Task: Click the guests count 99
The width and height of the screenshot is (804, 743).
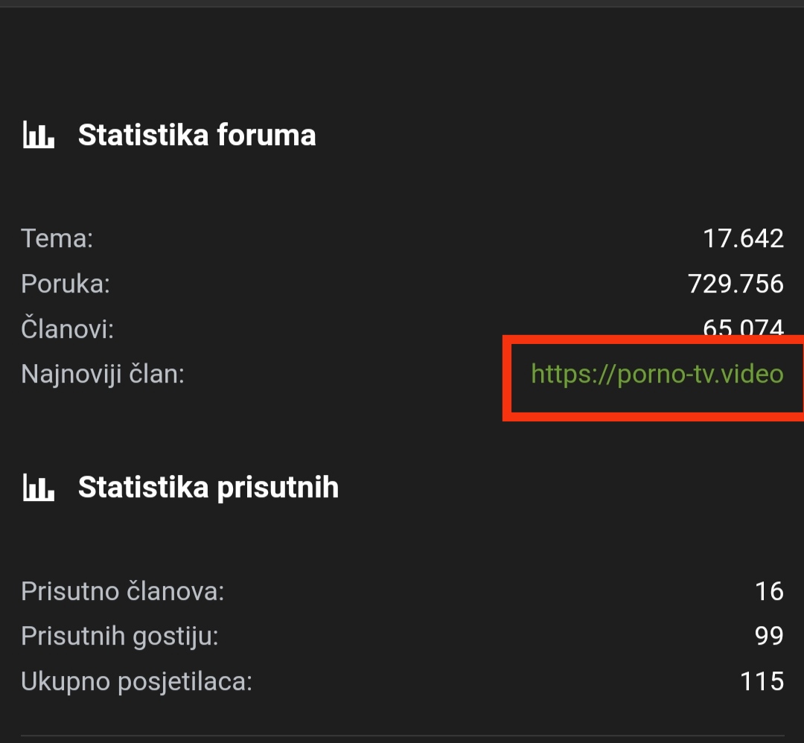Action: (769, 637)
